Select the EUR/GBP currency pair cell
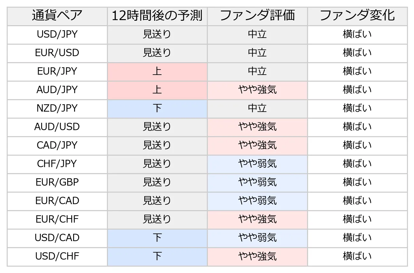This screenshot has height=273, width=414. [x=57, y=183]
